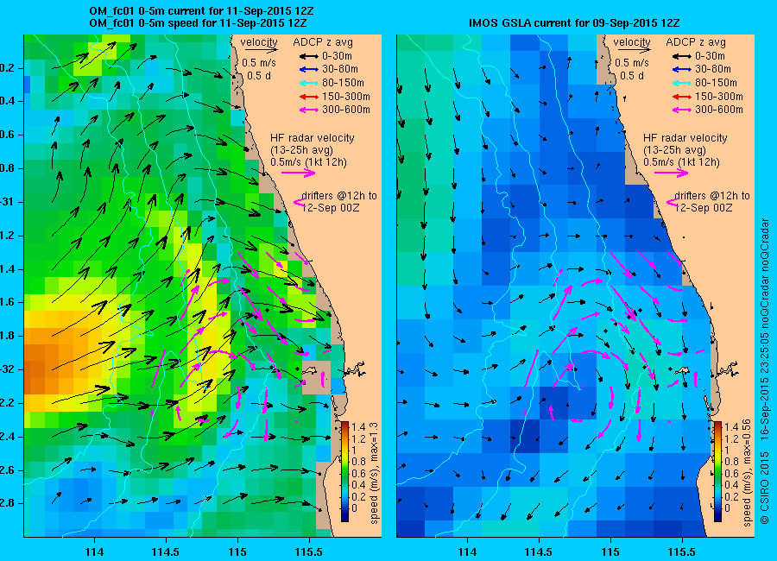Click the speed colorbar with max=0.56
The height and width of the screenshot is (561, 777).
718,471
